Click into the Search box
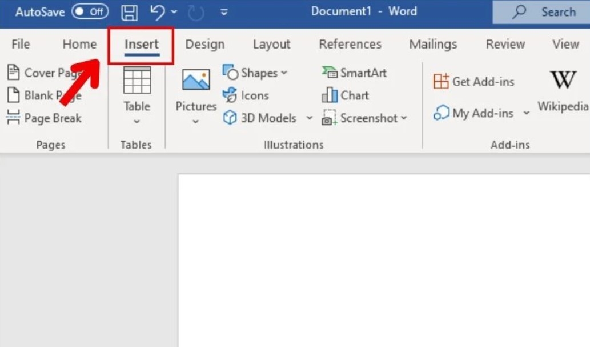590x347 pixels. click(541, 12)
